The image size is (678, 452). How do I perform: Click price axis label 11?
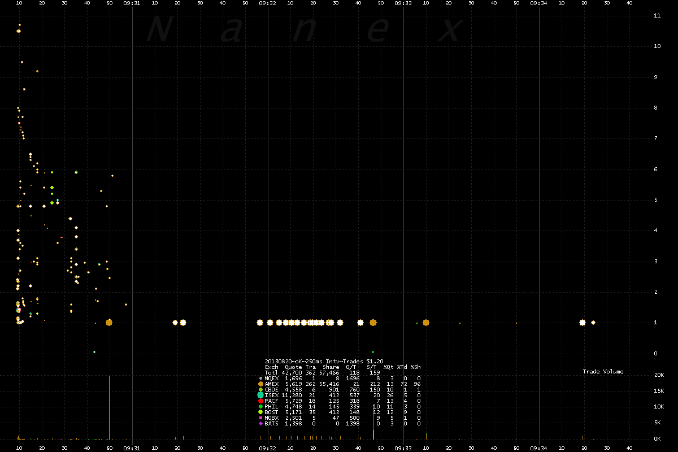(657, 15)
